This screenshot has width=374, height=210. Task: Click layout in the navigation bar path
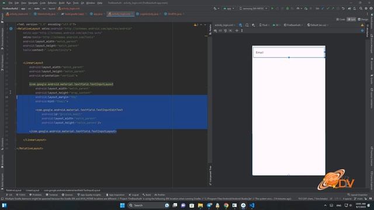tap(52, 9)
